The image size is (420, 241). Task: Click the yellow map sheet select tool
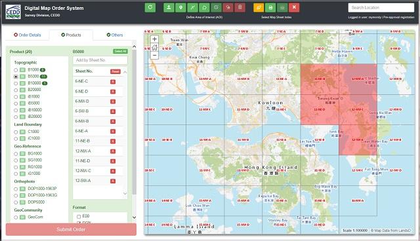pyautogui.click(x=259, y=7)
